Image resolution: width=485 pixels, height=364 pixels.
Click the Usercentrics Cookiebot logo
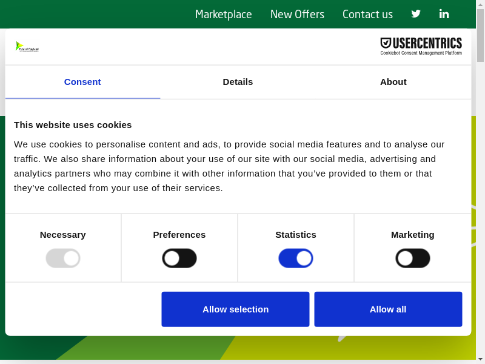(421, 46)
